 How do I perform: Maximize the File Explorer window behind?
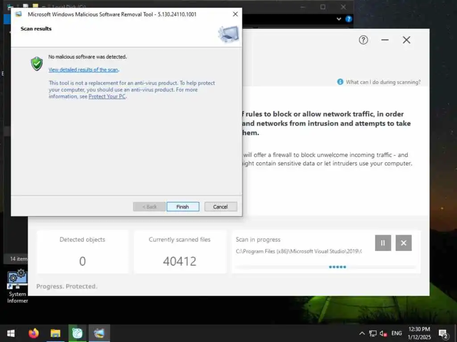pos(323,7)
